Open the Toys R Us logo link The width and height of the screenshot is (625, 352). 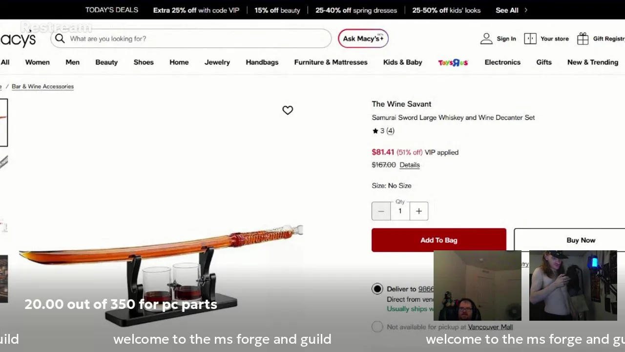point(453,63)
